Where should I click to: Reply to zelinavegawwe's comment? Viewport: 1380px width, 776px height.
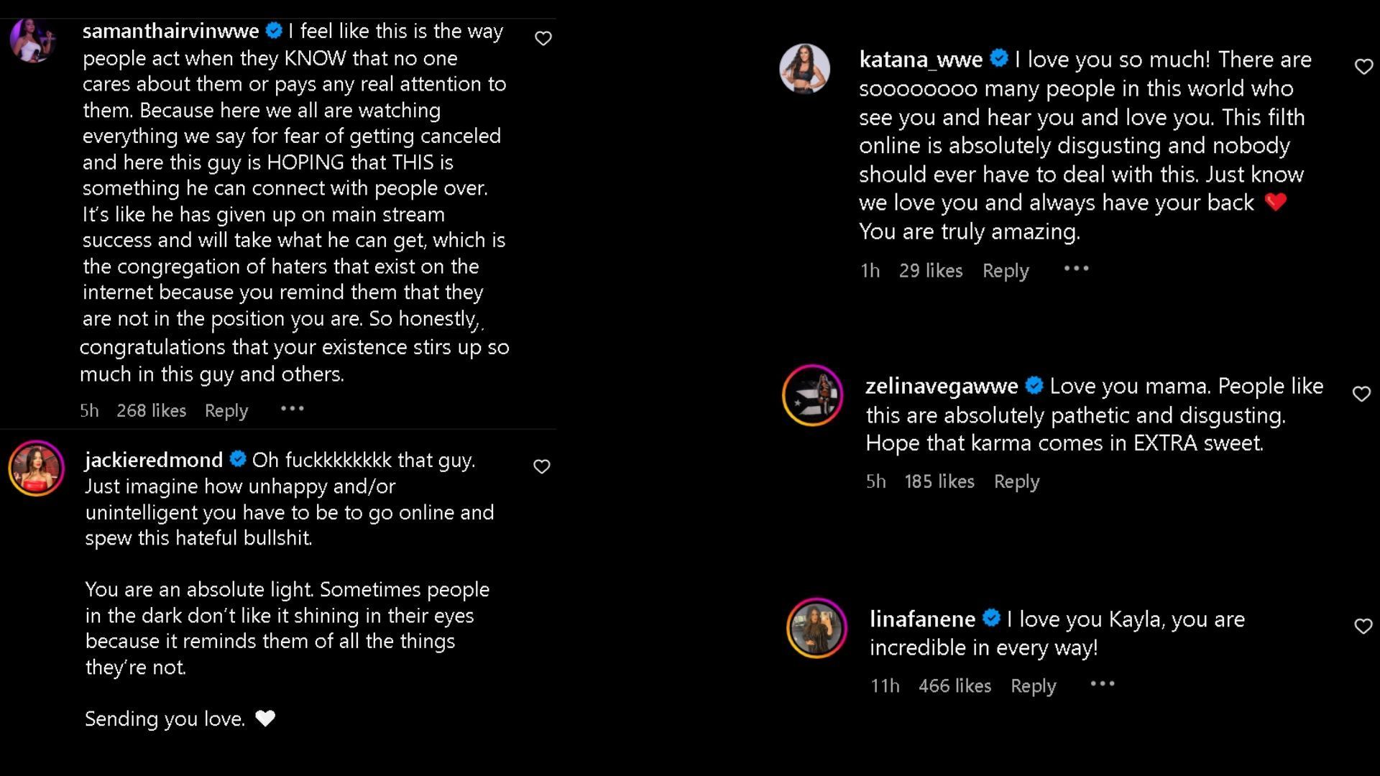[1015, 481]
